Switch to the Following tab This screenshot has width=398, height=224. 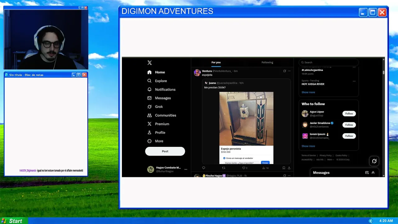(267, 62)
